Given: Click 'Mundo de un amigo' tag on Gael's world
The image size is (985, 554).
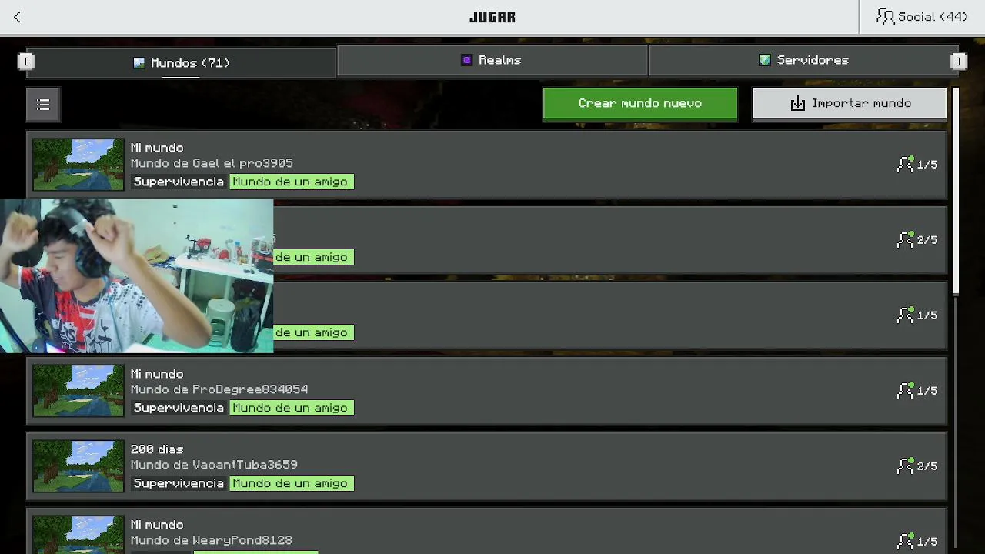Looking at the screenshot, I should [x=290, y=182].
